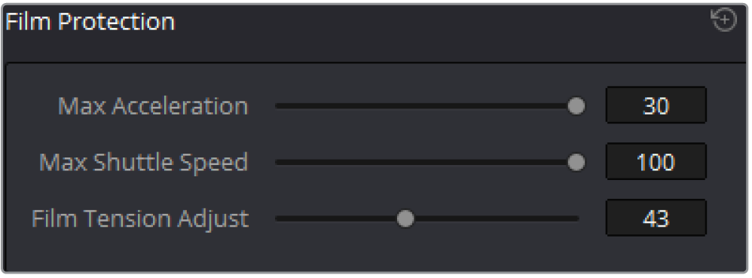Image resolution: width=752 pixels, height=278 pixels.
Task: Click the Max Shuttle Speed label
Action: point(143,163)
